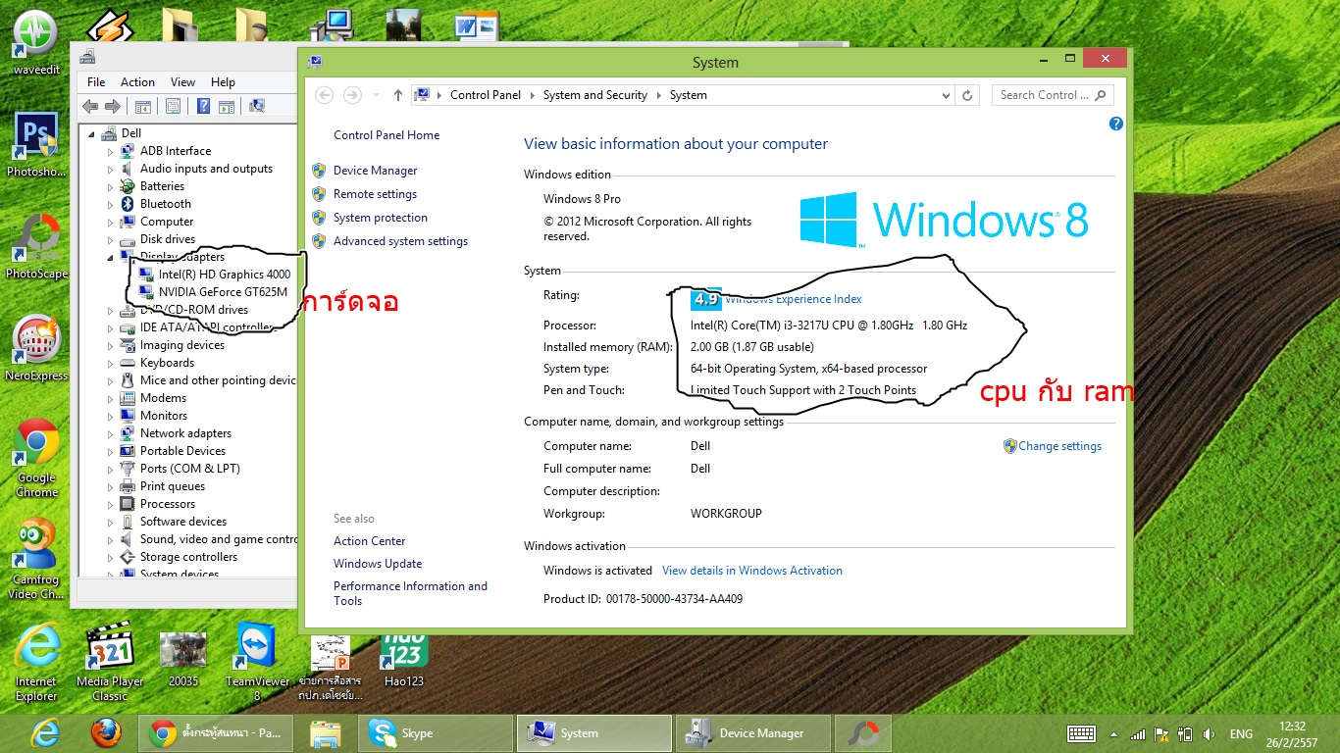Image resolution: width=1340 pixels, height=753 pixels.
Task: Open the Action menu in Device Manager
Action: click(x=137, y=82)
